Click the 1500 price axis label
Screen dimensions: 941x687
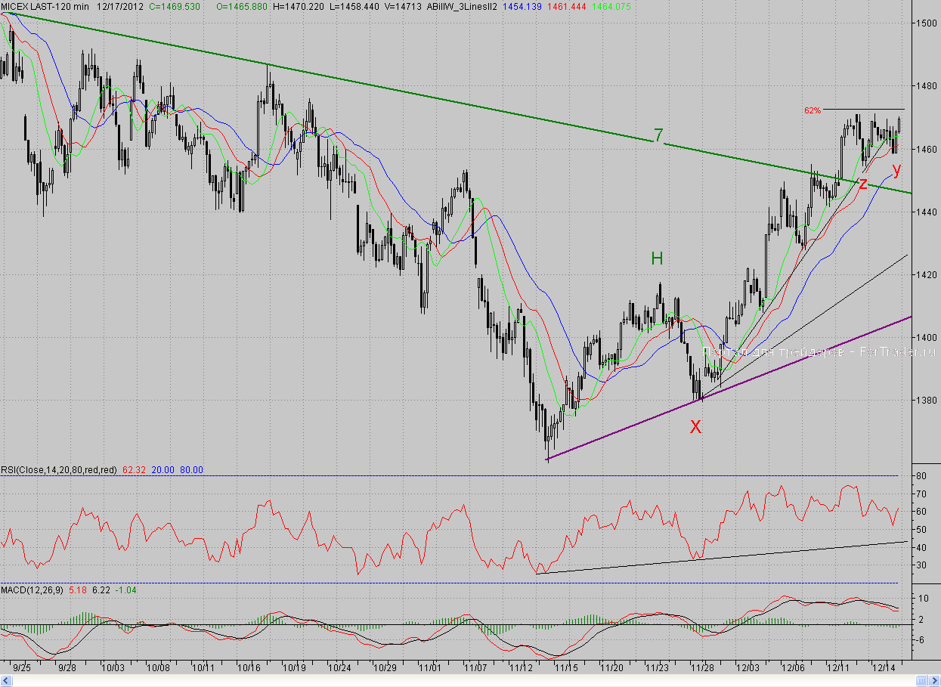click(927, 23)
